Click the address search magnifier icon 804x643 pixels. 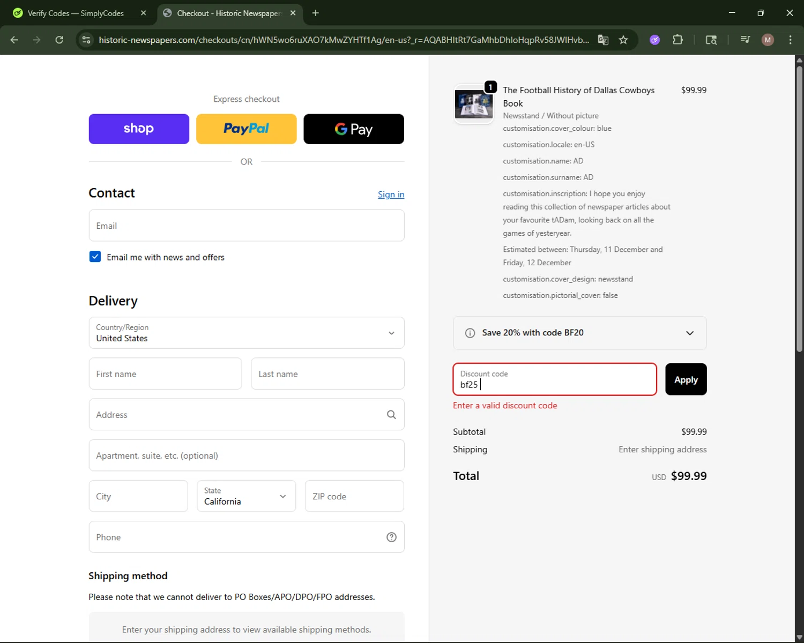(391, 415)
